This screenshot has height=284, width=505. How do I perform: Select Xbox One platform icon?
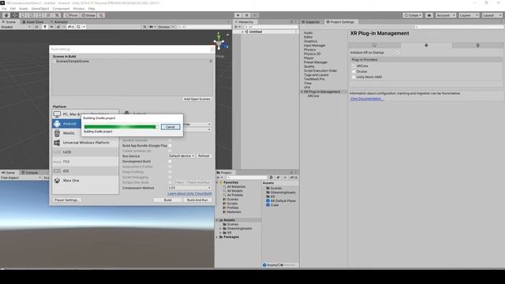[57, 181]
